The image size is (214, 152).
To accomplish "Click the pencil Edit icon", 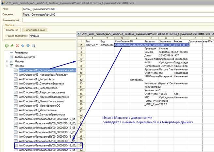I will [x=12, y=46].
